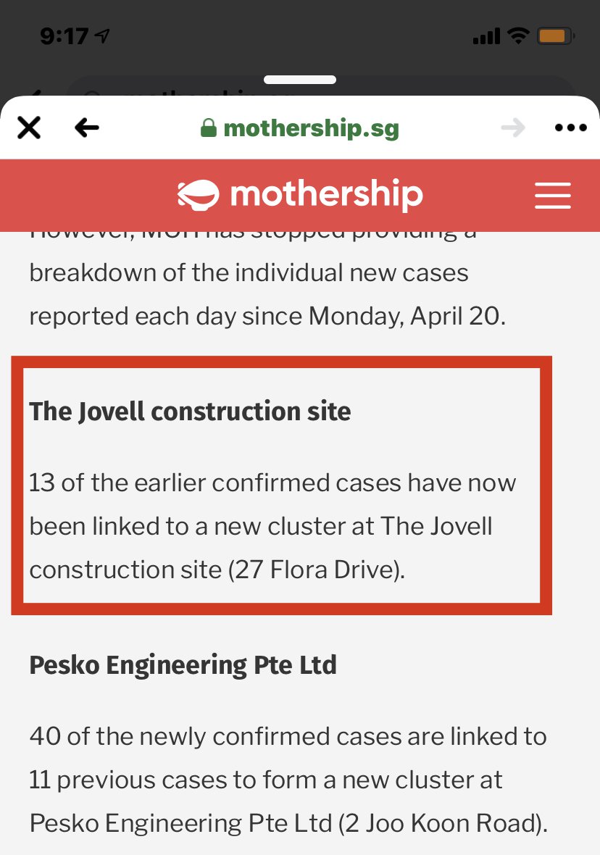Tap the green padlock security icon
The height and width of the screenshot is (855, 600).
209,128
